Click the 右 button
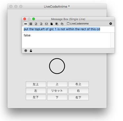The image size is (123, 121). pyautogui.click(x=79, y=91)
